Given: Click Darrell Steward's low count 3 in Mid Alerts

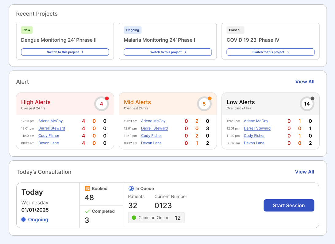Looking at the screenshot, I should click(207, 128).
